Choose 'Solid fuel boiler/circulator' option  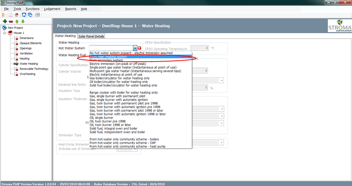point(141,85)
